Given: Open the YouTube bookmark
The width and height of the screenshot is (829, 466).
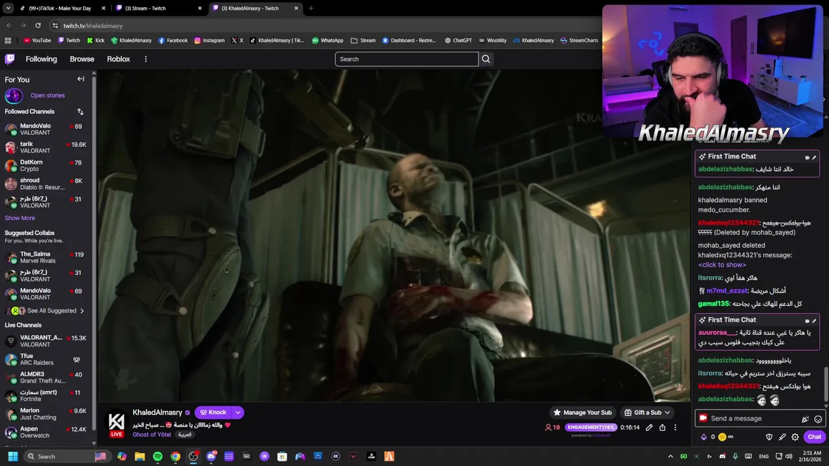Looking at the screenshot, I should click(37, 40).
